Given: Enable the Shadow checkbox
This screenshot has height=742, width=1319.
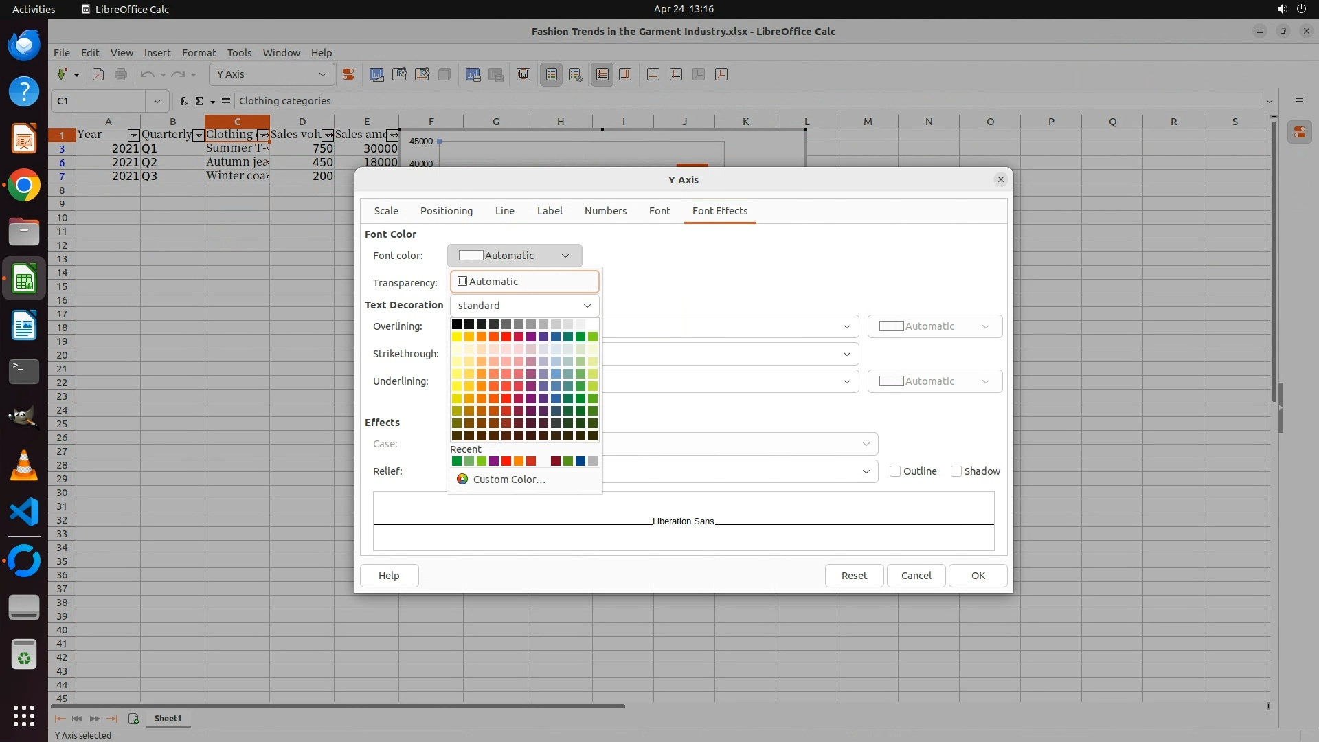Looking at the screenshot, I should click(x=956, y=471).
